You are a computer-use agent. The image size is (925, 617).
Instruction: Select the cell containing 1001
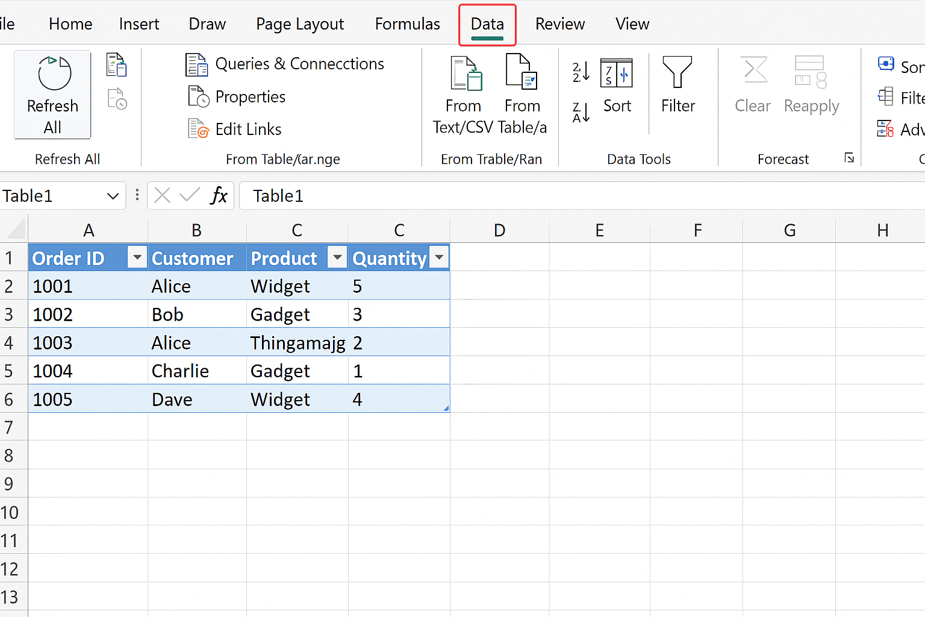point(88,286)
